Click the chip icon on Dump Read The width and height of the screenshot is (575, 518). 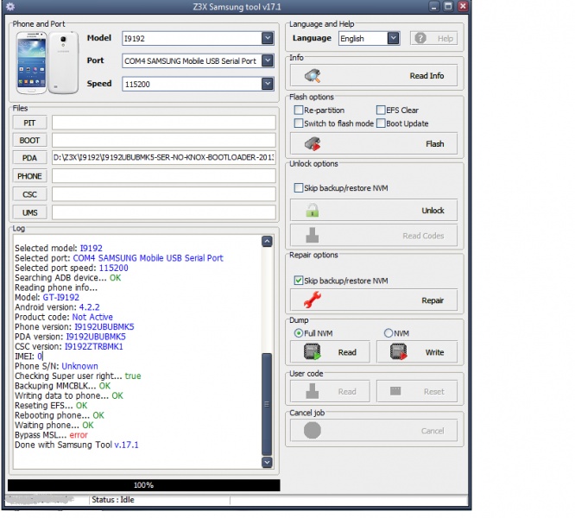tap(313, 352)
